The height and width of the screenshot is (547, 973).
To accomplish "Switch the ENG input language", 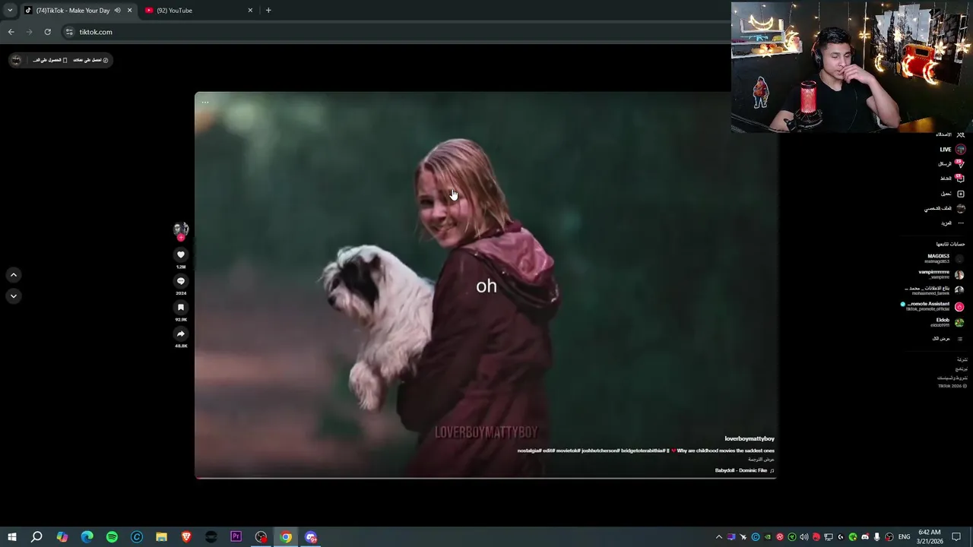I will tap(904, 537).
